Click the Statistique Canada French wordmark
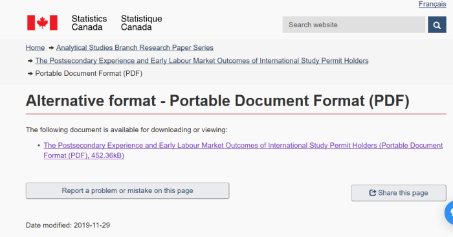453x237 pixels. coord(141,23)
